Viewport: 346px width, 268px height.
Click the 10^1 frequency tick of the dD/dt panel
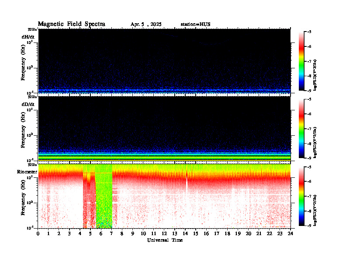pyautogui.click(x=30, y=109)
